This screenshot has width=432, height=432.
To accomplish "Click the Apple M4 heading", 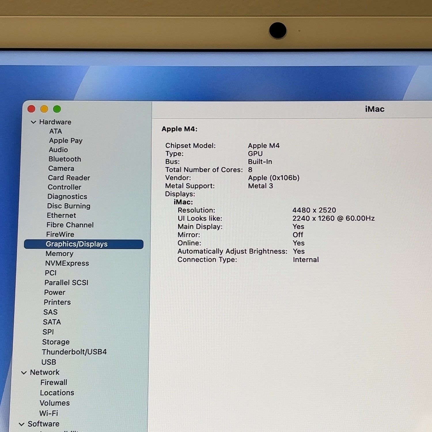I will click(x=179, y=129).
